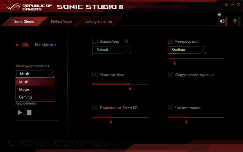This screenshot has width=243, height=152.
Task: Enable the Эквалайзер checkbox
Action: 95,41
